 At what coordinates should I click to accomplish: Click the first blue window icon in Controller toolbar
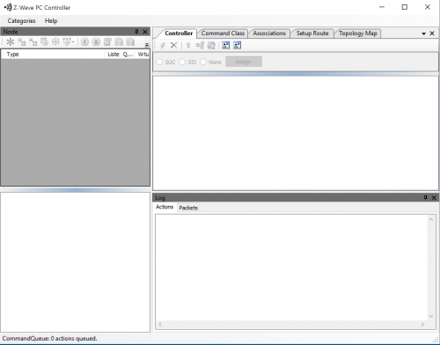[x=226, y=46]
